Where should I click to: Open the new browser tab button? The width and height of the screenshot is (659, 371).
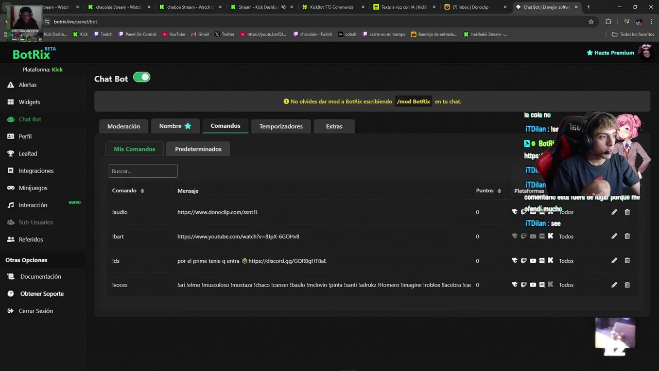pos(588,7)
